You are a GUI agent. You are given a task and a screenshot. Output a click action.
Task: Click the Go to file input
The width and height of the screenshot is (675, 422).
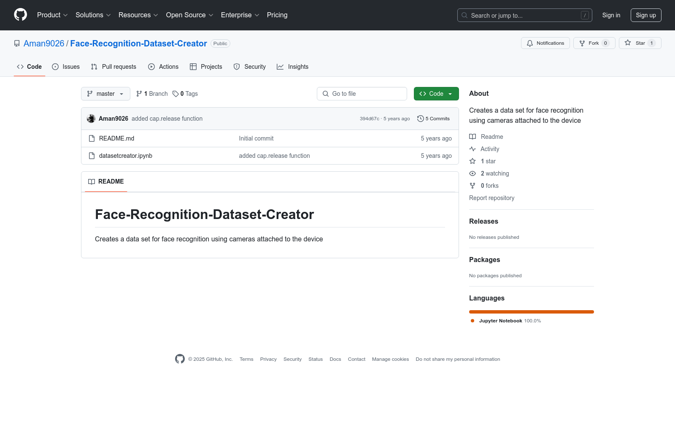[362, 94]
